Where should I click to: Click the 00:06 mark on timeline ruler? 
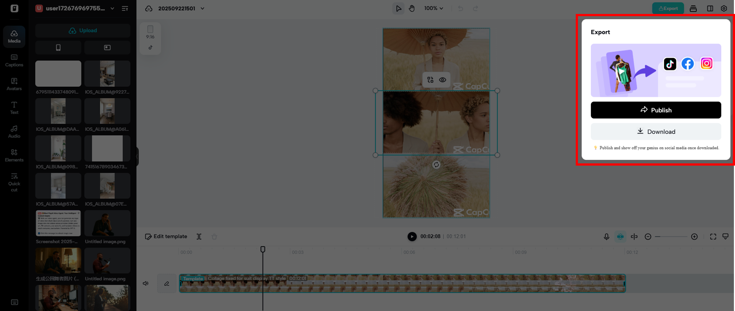tap(409, 252)
